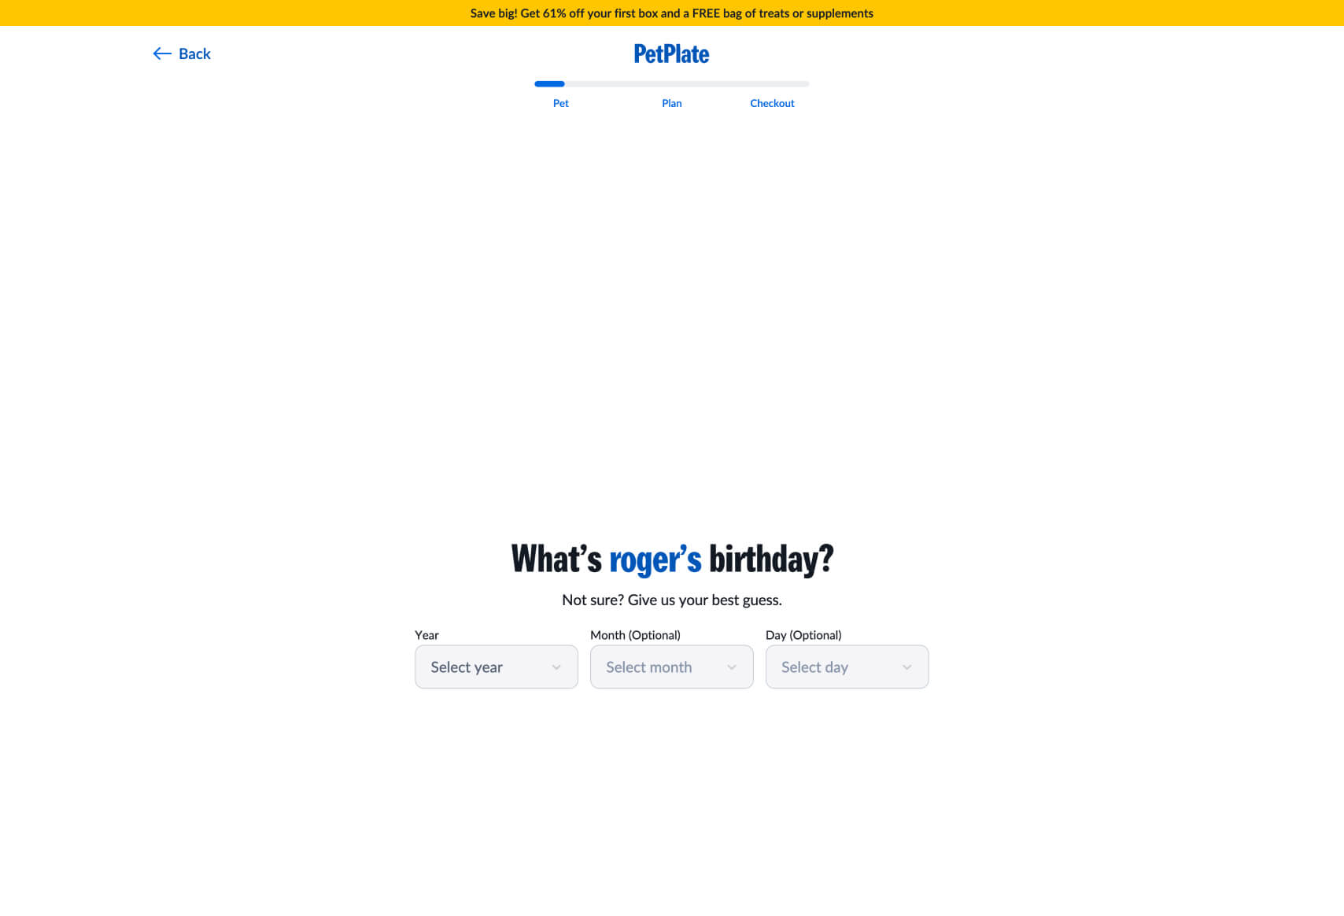Click the blue filled progress bar segment
1344x916 pixels.
click(x=549, y=83)
